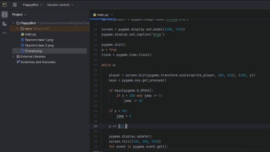Click the 'y += (12 )' line
The width and height of the screenshot is (270, 152).
118,126
